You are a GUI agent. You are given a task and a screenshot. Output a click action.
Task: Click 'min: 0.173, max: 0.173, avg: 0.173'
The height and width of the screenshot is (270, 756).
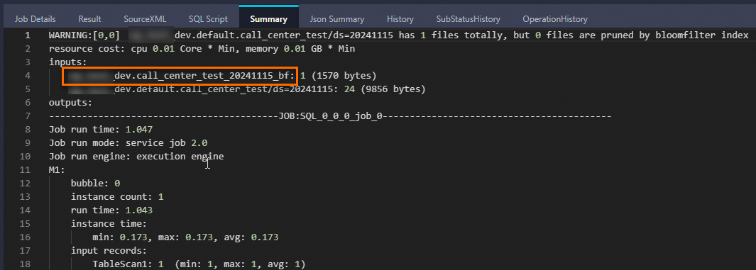tap(185, 237)
